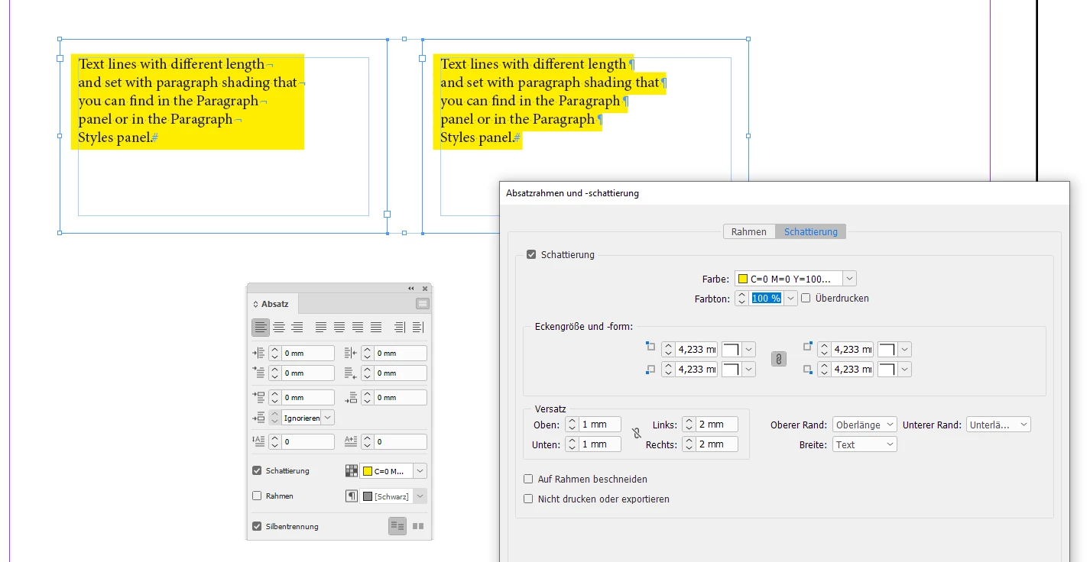Click the right indent icon
Viewport: 1090px width, 562px height.
(351, 353)
